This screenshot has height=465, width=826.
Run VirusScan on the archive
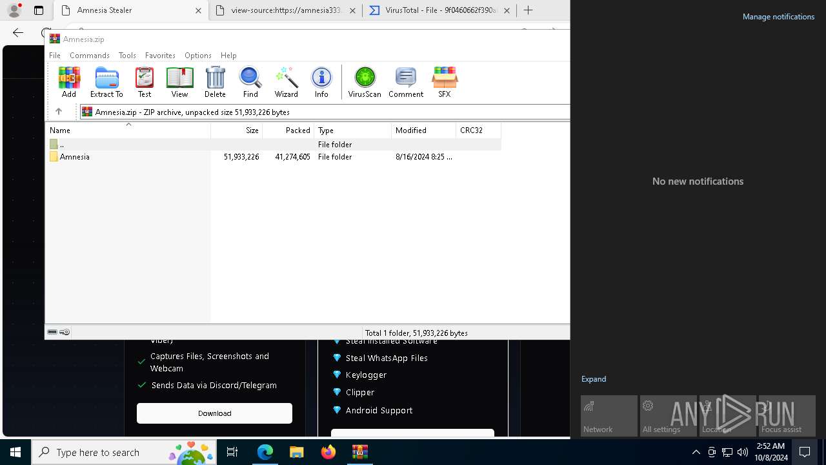pos(365,82)
